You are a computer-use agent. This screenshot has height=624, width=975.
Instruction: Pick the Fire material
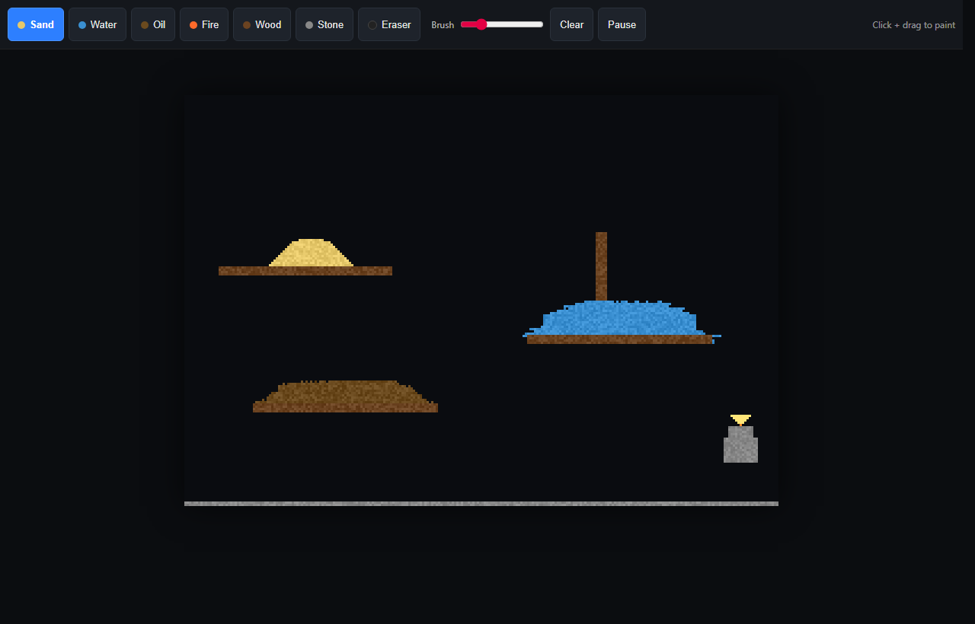point(204,24)
